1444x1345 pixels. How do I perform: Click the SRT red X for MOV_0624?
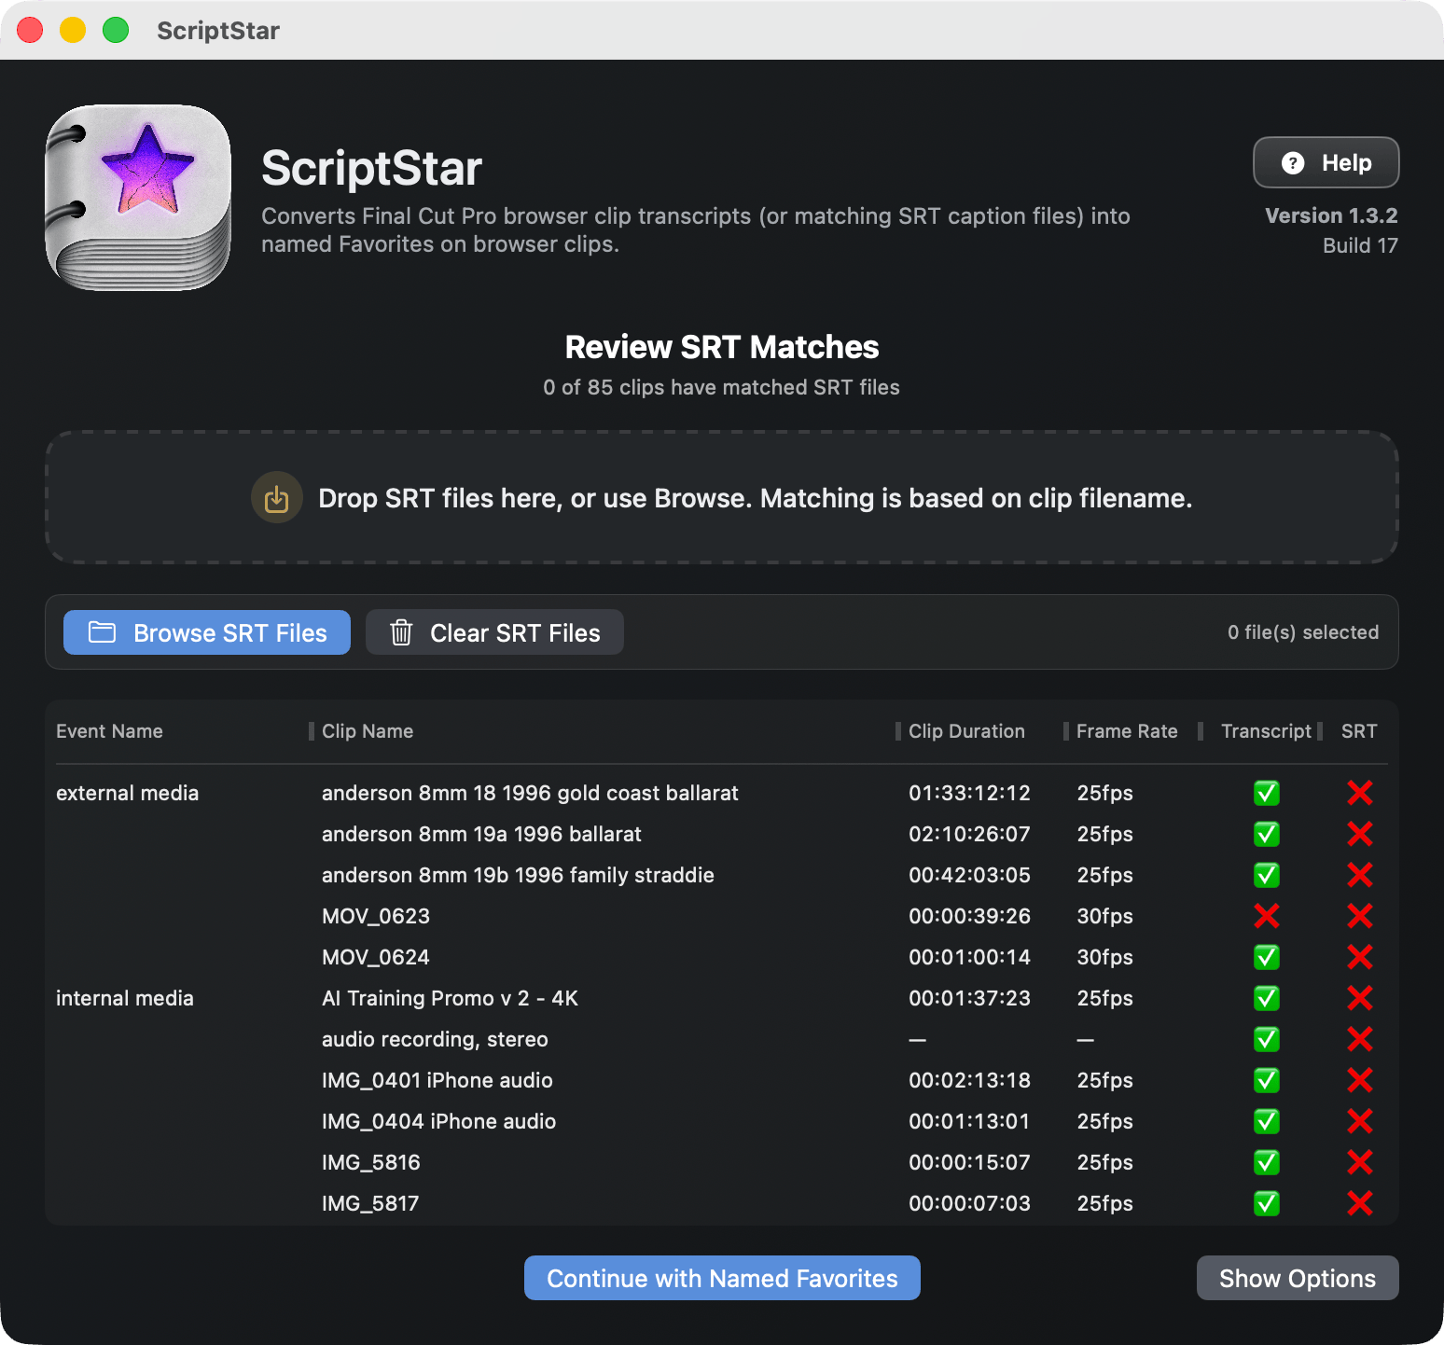coord(1359,957)
